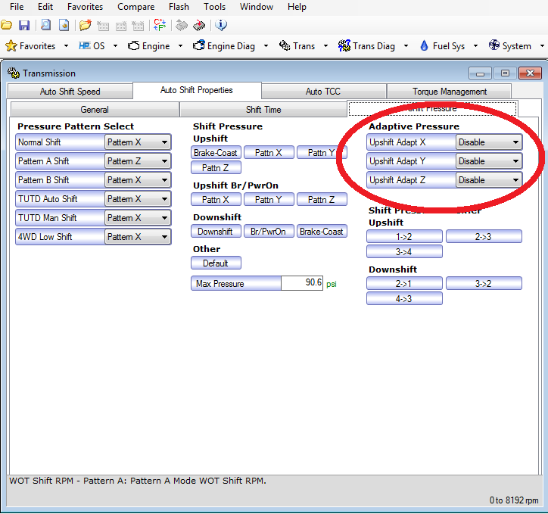Open the 3->2 downshift modifier table
This screenshot has width=548, height=514.
click(x=484, y=283)
